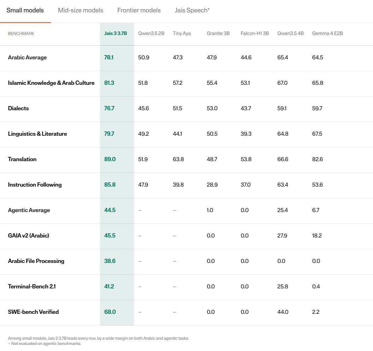Viewport: 373px width, 351px height.
Task: Select the Instruction Following row label
Action: pyautogui.click(x=35, y=185)
